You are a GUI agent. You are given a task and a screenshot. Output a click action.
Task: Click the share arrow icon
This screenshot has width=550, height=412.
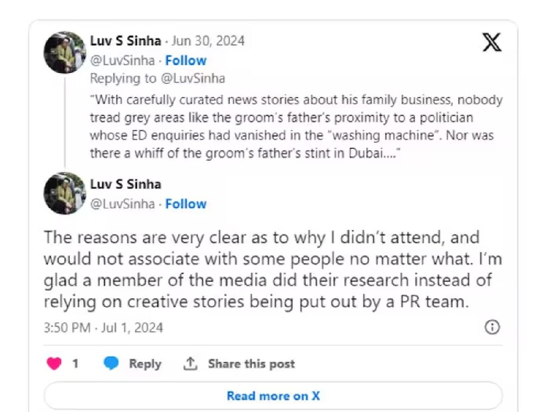point(191,363)
